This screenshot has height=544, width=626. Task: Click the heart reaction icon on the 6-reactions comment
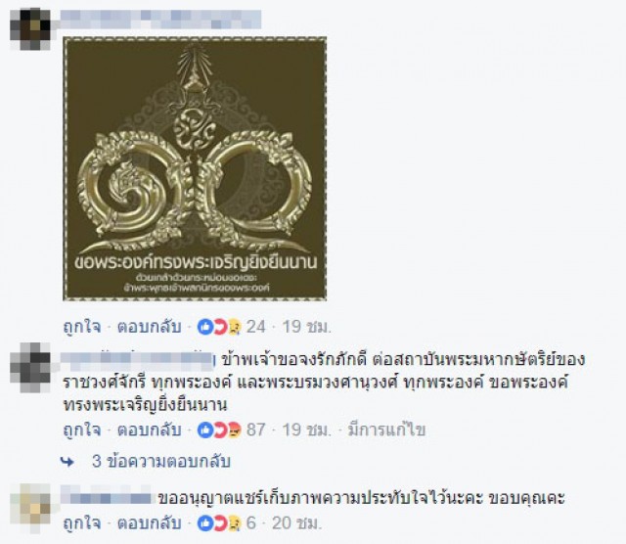220,523
